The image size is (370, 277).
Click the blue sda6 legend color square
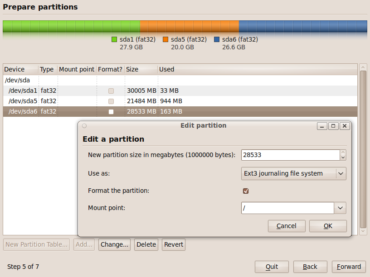tap(217, 39)
